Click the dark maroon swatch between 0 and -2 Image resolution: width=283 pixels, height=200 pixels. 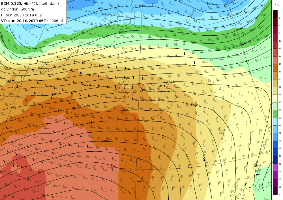[x=275, y=14]
